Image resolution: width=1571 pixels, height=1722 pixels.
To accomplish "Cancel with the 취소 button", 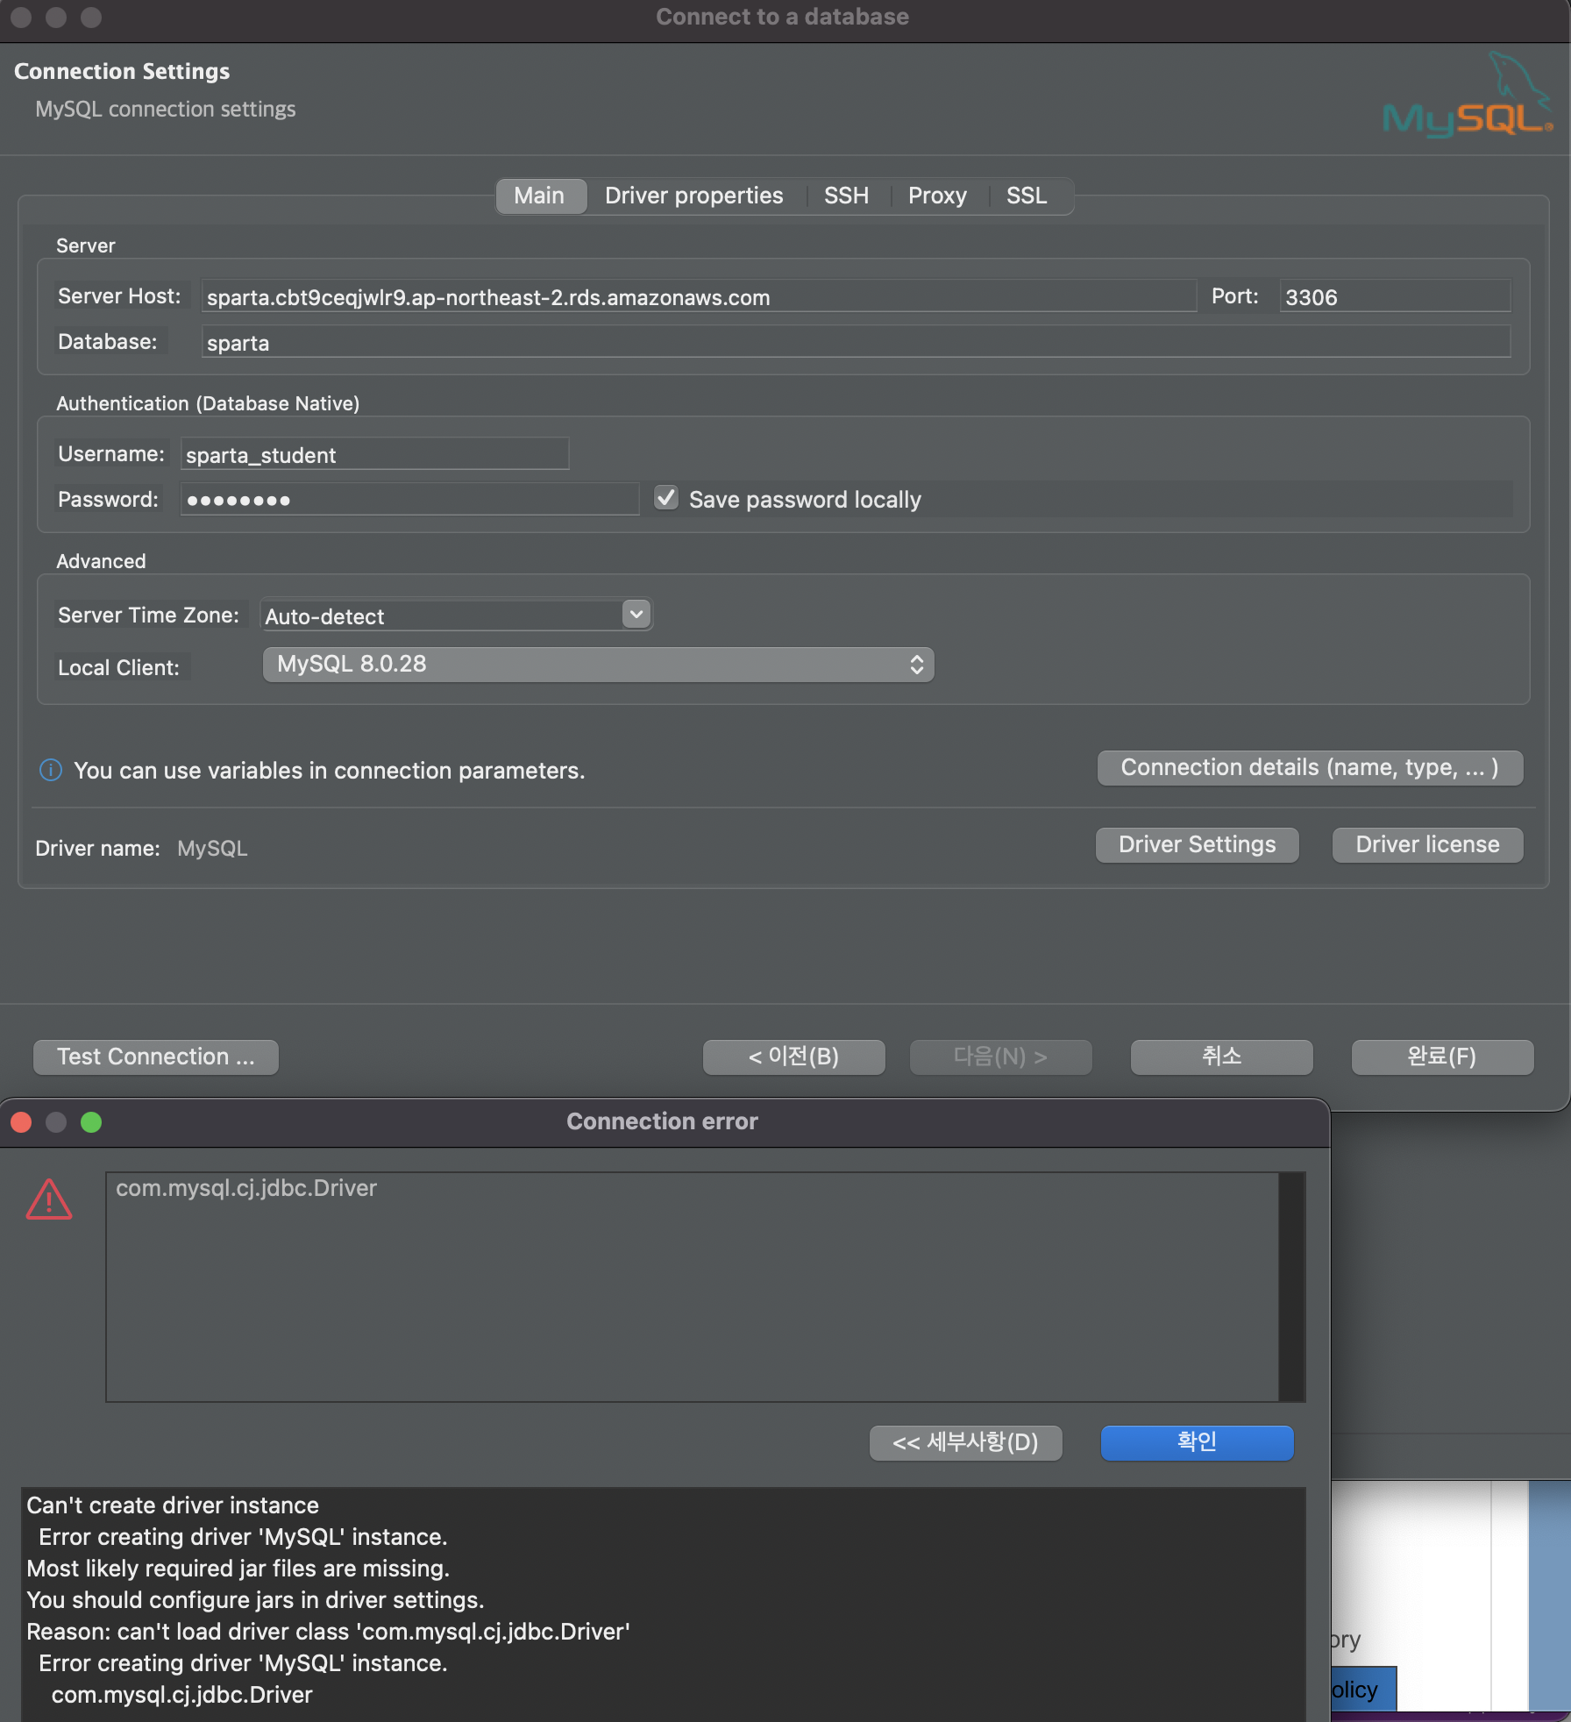I will 1222,1057.
